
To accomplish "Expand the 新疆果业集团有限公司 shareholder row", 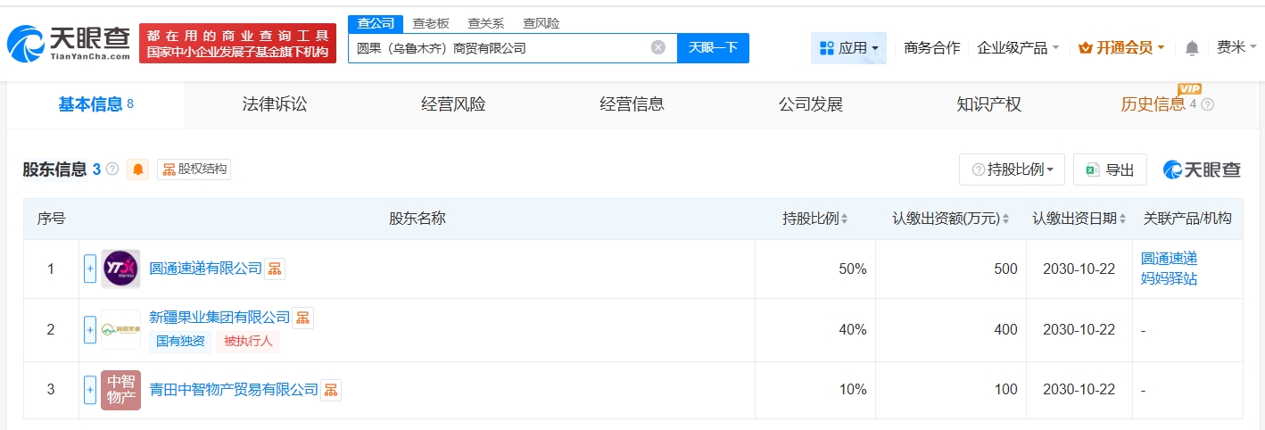I will (x=90, y=330).
